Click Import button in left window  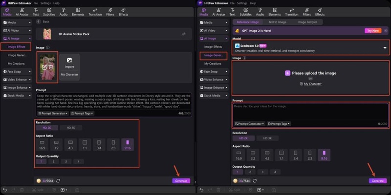click(69, 63)
